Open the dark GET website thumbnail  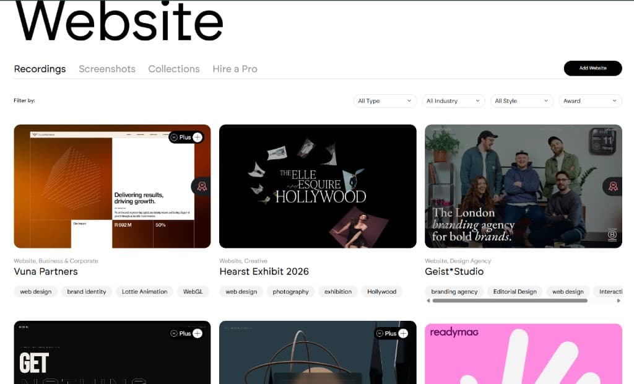[x=112, y=352]
